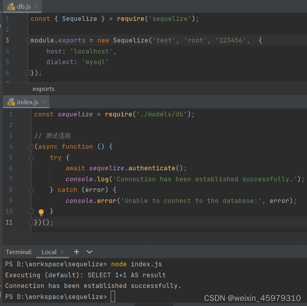Click the JS file icon on index.js tab
The width and height of the screenshot is (307, 306).
pyautogui.click(x=11, y=102)
